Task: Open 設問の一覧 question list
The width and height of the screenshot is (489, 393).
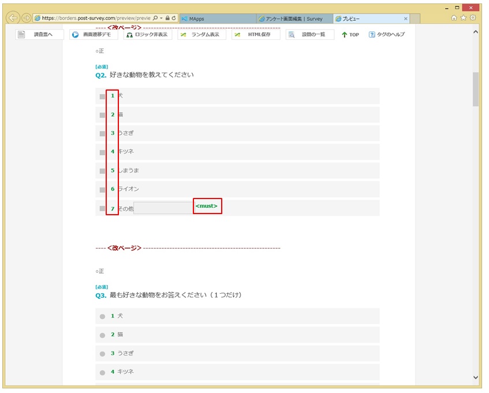Action: point(309,35)
